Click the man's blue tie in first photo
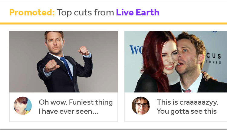 (67, 68)
